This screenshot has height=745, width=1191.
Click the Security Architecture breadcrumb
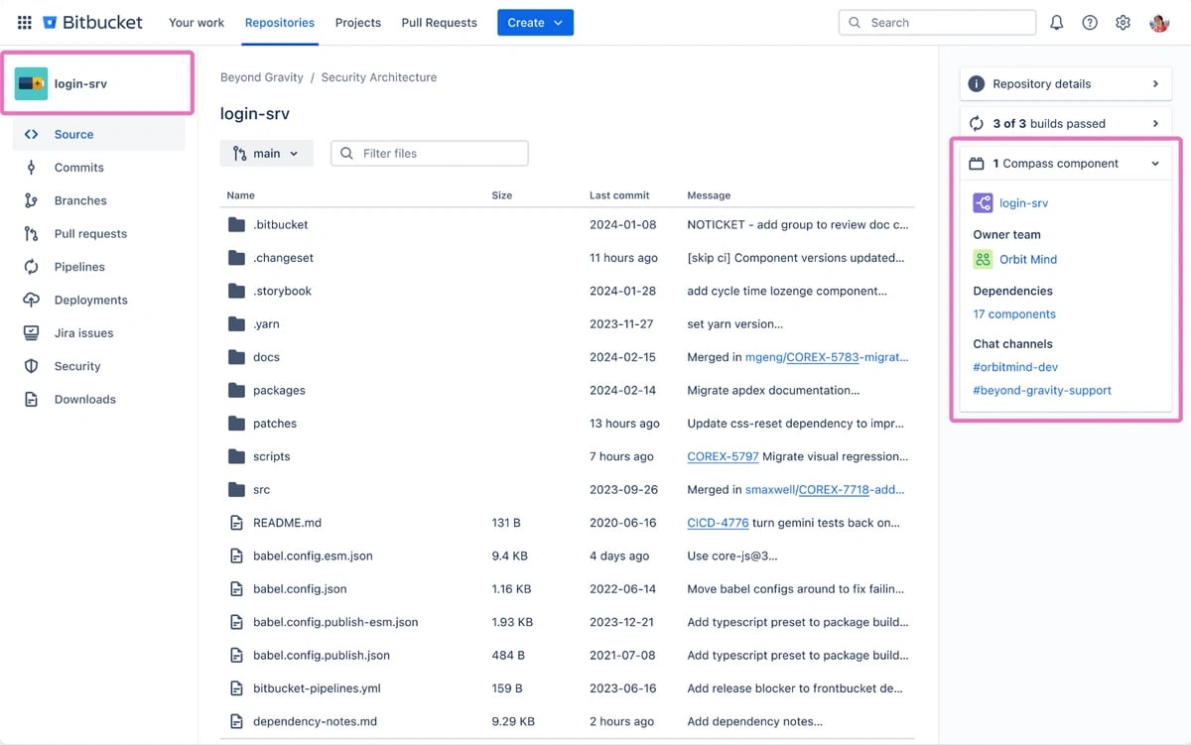[x=379, y=77]
